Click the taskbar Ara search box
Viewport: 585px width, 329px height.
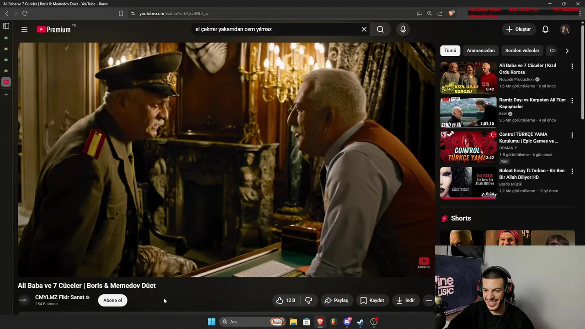(252, 322)
